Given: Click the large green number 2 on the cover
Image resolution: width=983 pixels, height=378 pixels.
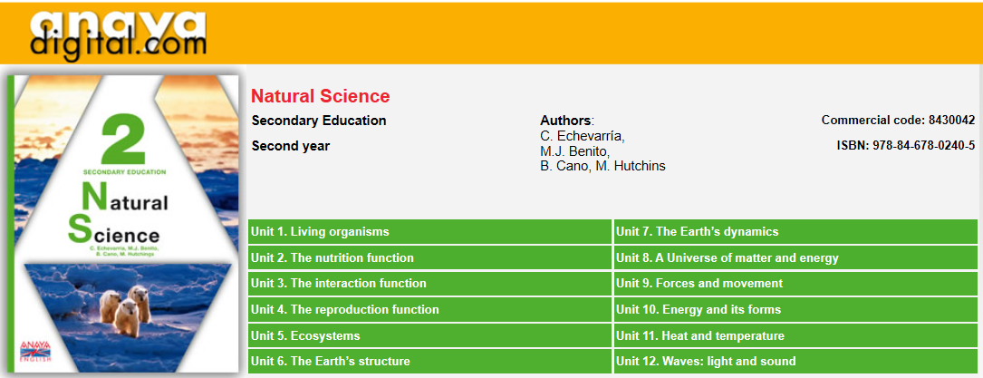Looking at the screenshot, I should (x=123, y=140).
